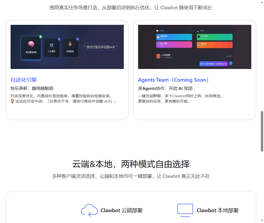The height and width of the screenshot is (223, 264).
Task: Click the orange manager card in Agents image
Action: 215,45
